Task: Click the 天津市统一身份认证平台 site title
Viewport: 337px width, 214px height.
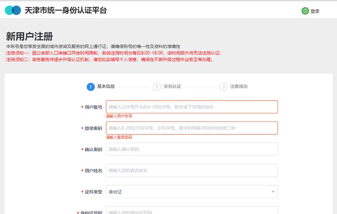Action: tap(66, 10)
